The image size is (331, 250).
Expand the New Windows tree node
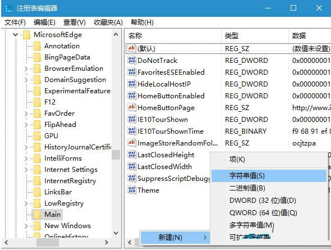[26, 226]
